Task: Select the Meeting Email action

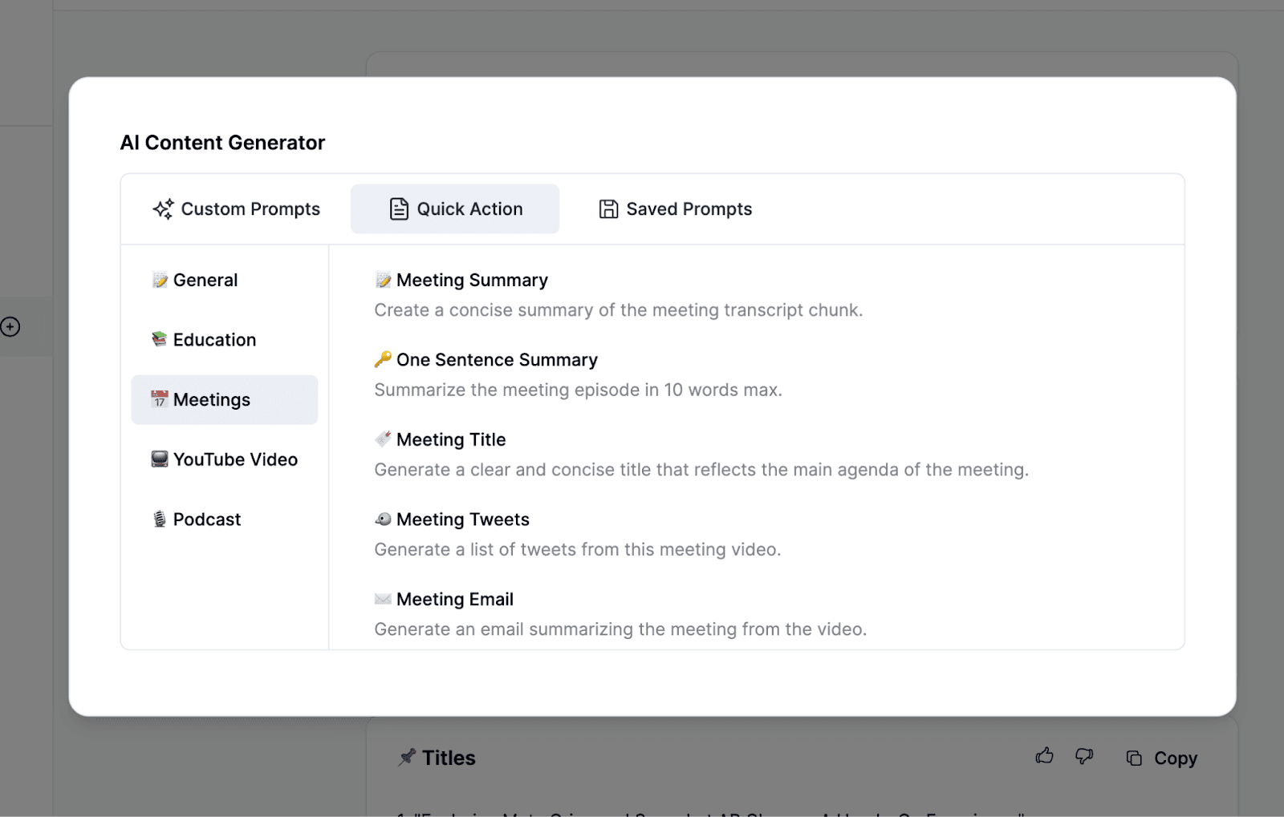Action: click(x=455, y=599)
